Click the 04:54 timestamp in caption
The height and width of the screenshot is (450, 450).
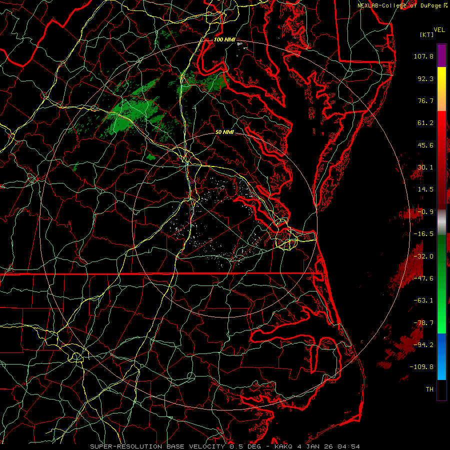click(x=348, y=446)
